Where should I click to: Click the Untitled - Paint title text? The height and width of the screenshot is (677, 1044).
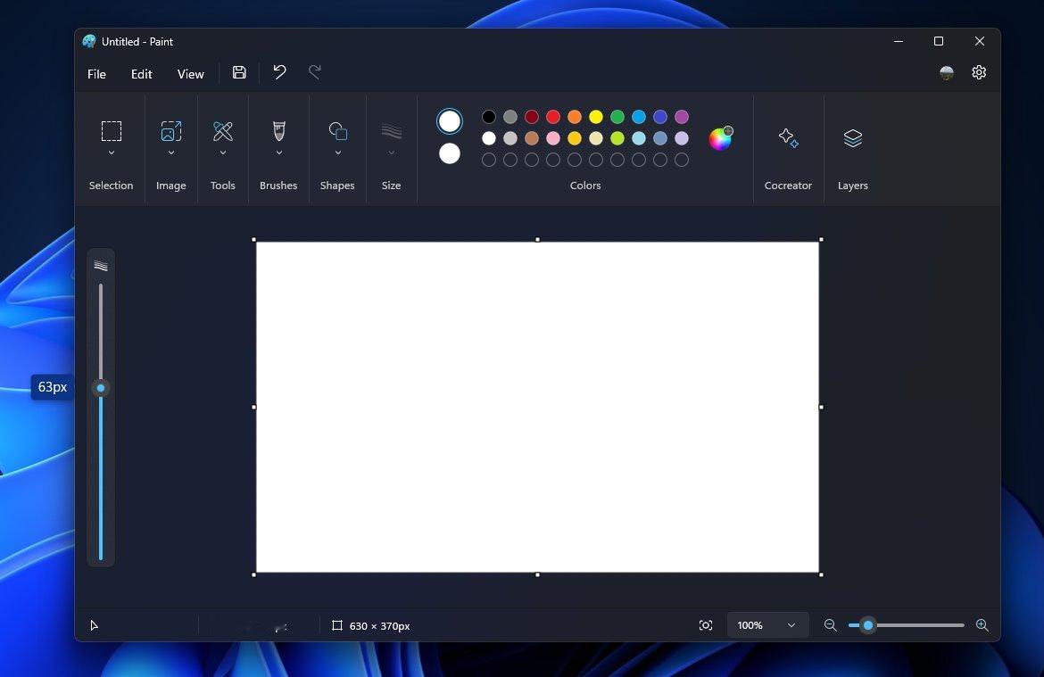[137, 41]
